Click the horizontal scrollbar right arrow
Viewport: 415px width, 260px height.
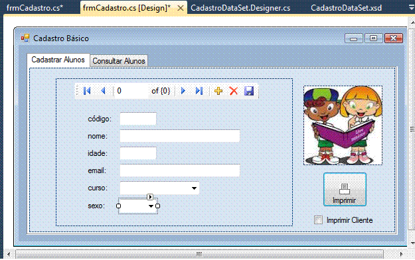pos(401,254)
